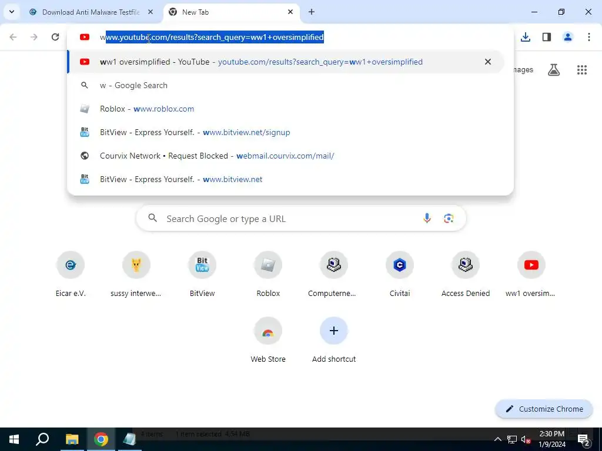Select BitView www.bitview.net suggestion
Screen dimensions: 602x451
coord(286,179)
